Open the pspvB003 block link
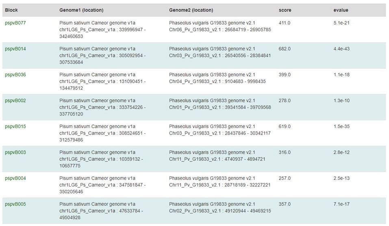Viewport: 389px width, 226px height. pos(15,152)
